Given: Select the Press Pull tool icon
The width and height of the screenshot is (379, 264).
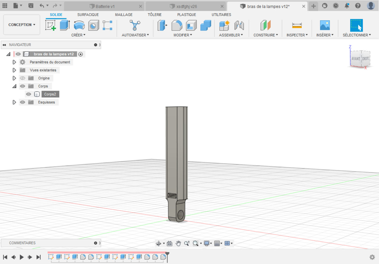Looking at the screenshot, I should (x=162, y=25).
